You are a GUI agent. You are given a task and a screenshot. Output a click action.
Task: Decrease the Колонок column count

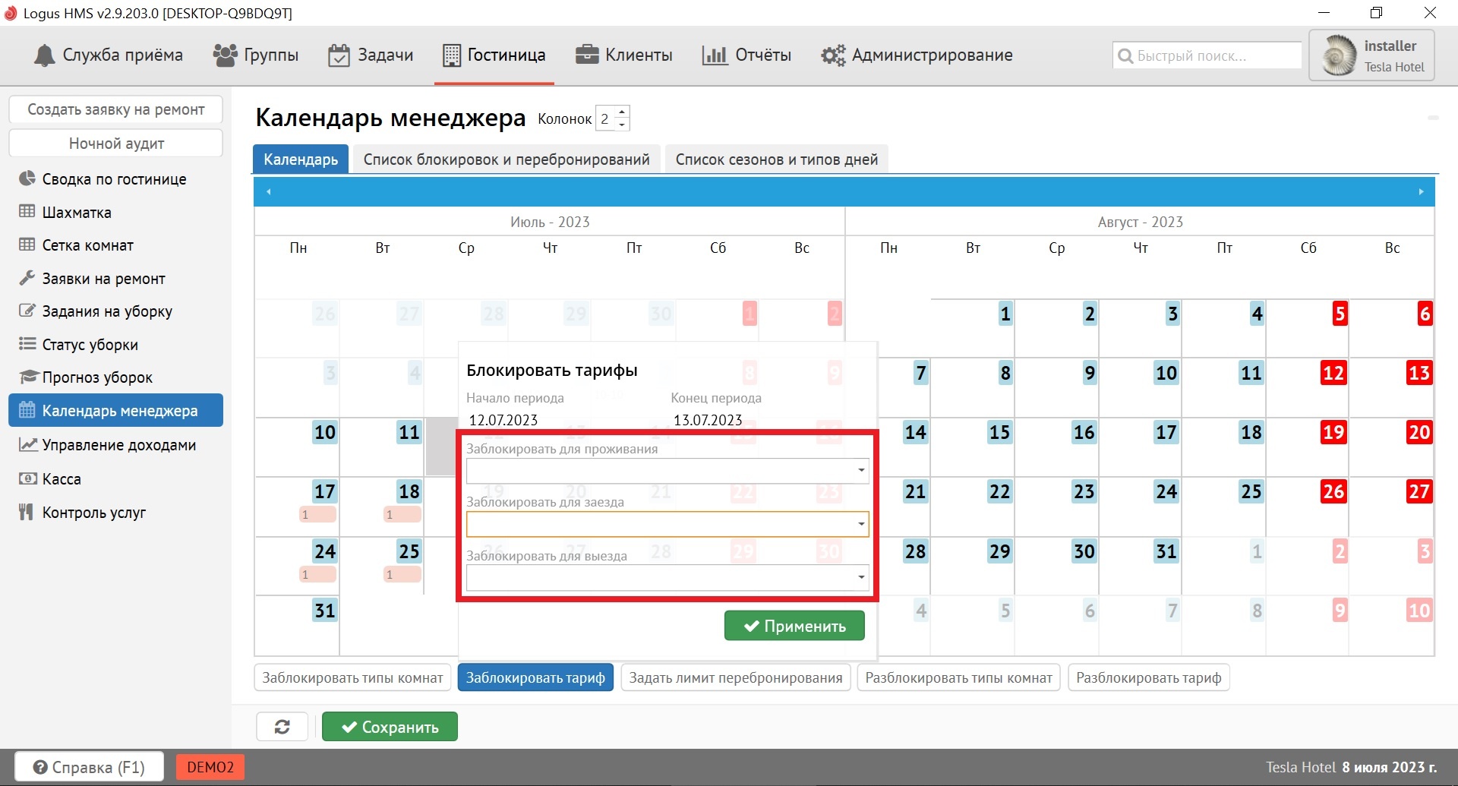click(x=623, y=124)
